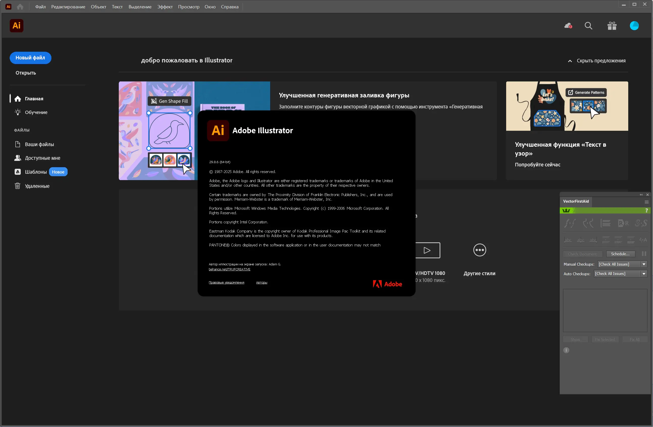Open the user profile avatar

(x=634, y=26)
